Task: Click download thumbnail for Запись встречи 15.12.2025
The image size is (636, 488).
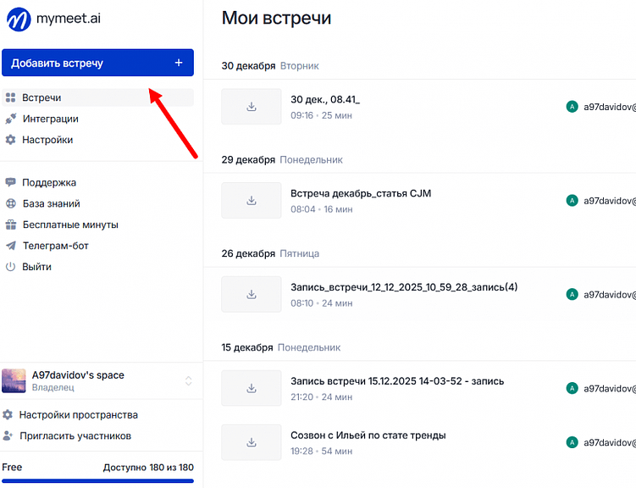Action: (251, 388)
